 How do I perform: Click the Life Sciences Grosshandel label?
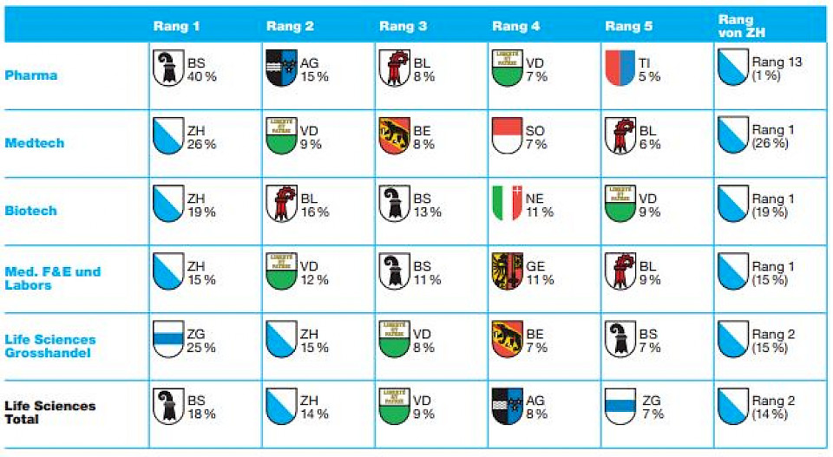(50, 346)
